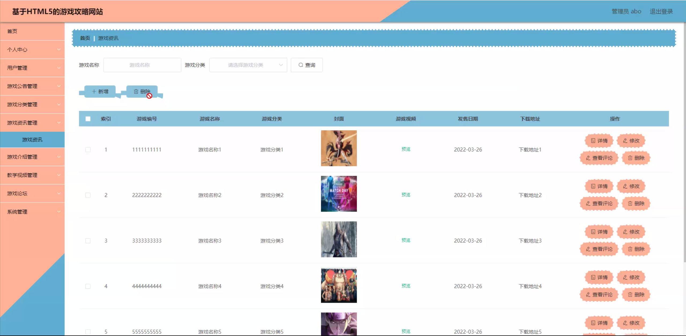Click 修改 edit icon in row 2
The width and height of the screenshot is (686, 336).
pos(625,186)
